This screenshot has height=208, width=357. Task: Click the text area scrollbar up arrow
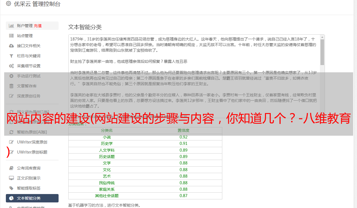pyautogui.click(x=322, y=37)
